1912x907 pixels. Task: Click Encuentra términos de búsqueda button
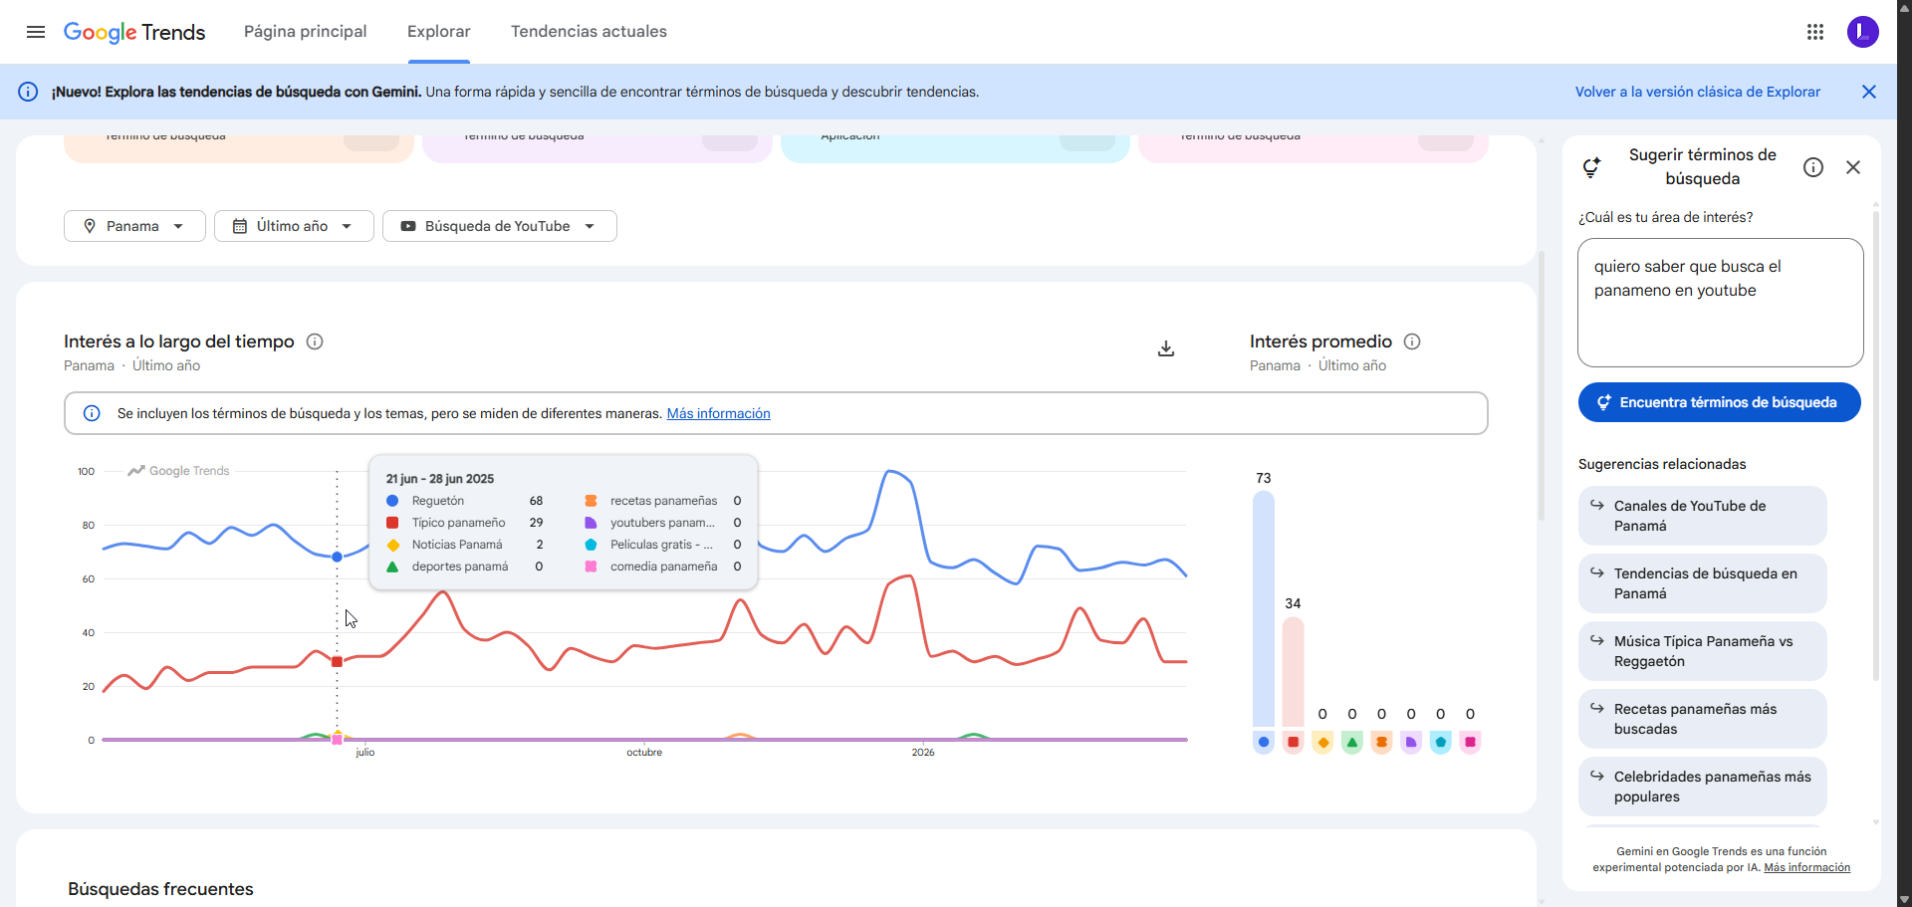1720,402
